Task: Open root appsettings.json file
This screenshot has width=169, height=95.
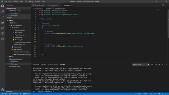Action: click(16, 59)
